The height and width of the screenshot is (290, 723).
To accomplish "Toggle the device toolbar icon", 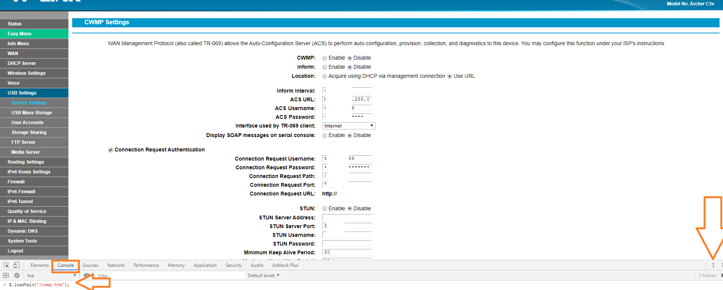I will [x=16, y=265].
